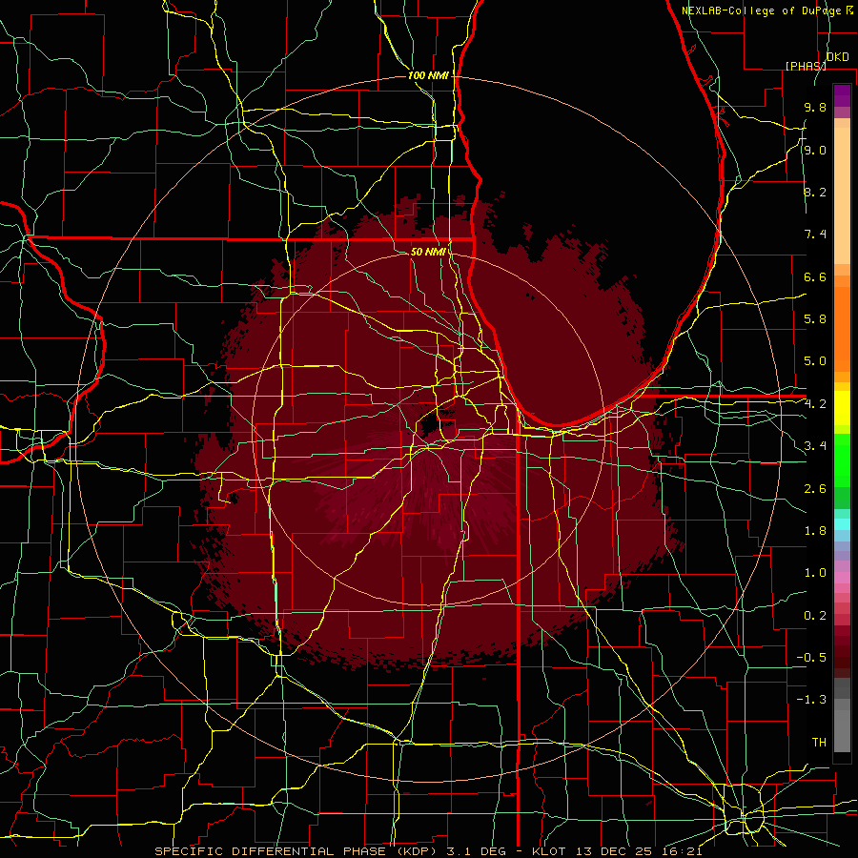Screen dimensions: 858x858
Task: Click the -1.3 value on the color scale
Action: click(811, 700)
